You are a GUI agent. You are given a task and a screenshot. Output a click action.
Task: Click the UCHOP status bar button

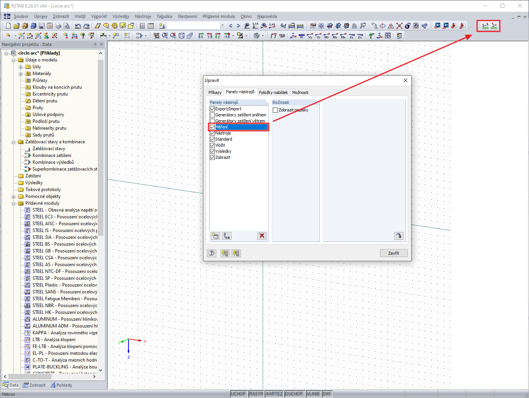tap(238, 394)
